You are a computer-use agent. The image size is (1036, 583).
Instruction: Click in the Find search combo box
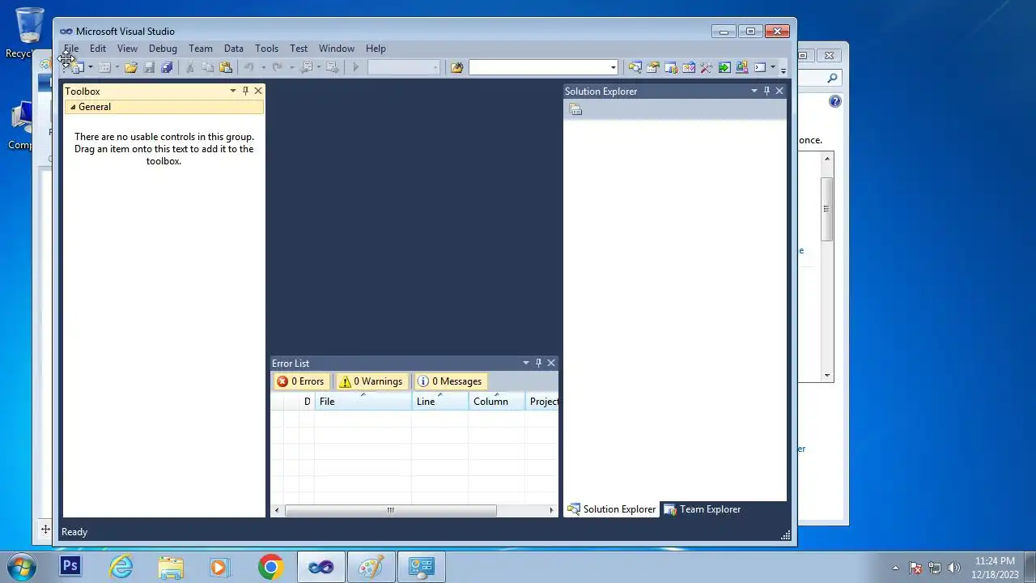click(x=539, y=68)
